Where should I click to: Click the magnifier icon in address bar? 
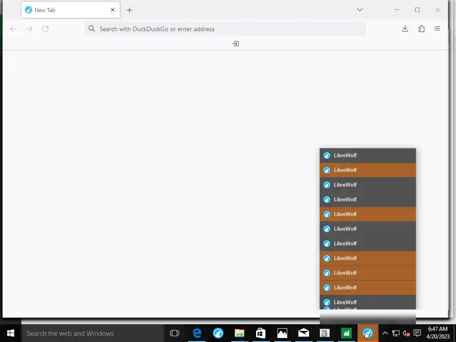(x=92, y=28)
